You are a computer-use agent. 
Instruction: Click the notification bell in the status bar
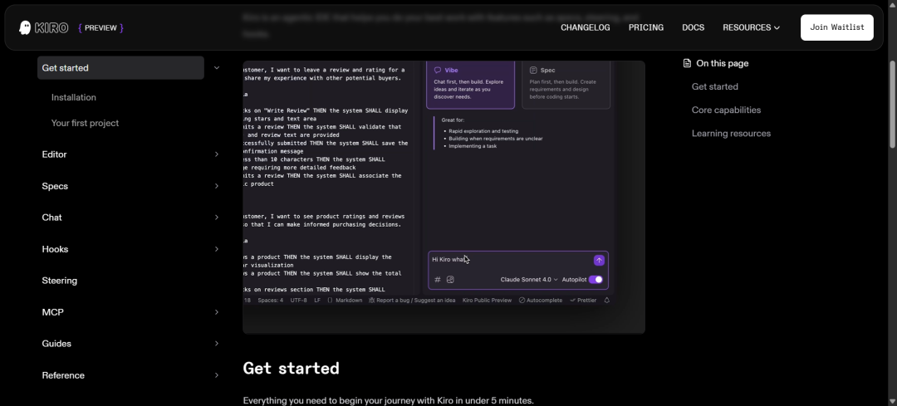[x=607, y=301]
